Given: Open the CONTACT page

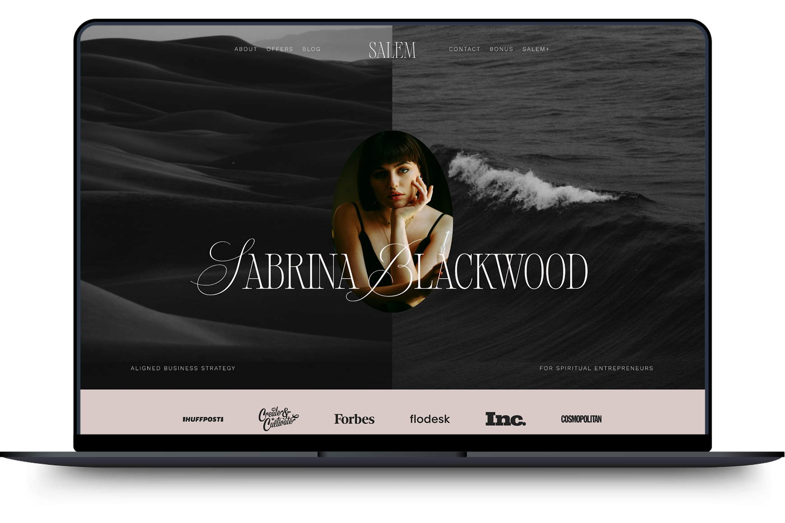Looking at the screenshot, I should click(464, 49).
